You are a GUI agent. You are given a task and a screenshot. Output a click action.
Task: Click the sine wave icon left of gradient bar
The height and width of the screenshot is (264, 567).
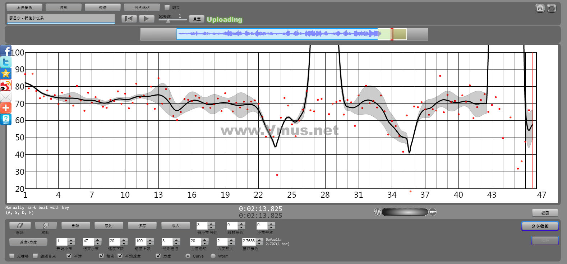(x=377, y=212)
